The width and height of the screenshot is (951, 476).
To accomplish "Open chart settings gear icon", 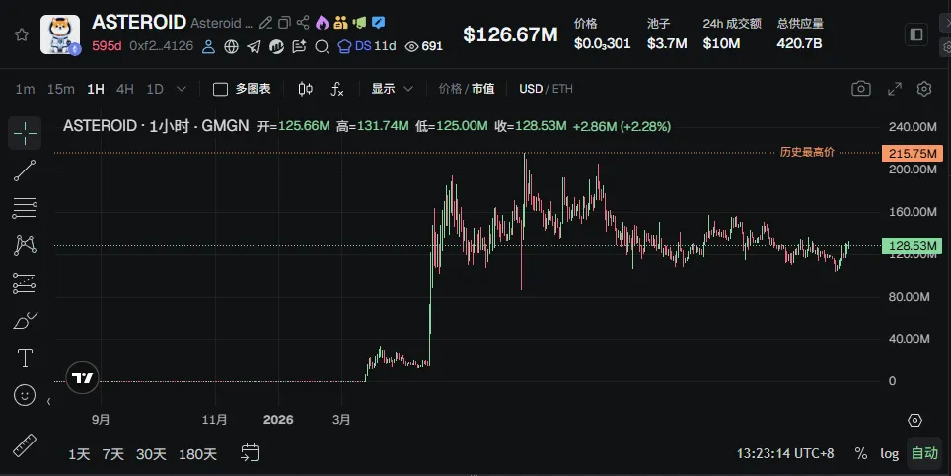I will pos(924,89).
